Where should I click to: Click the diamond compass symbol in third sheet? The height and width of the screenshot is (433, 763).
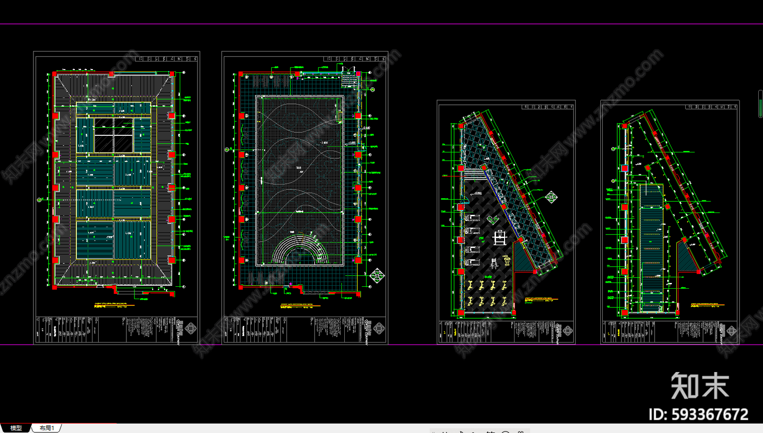(551, 197)
